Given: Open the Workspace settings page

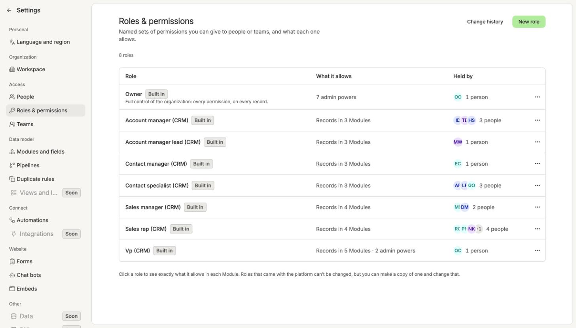Looking at the screenshot, I should click(x=45, y=69).
